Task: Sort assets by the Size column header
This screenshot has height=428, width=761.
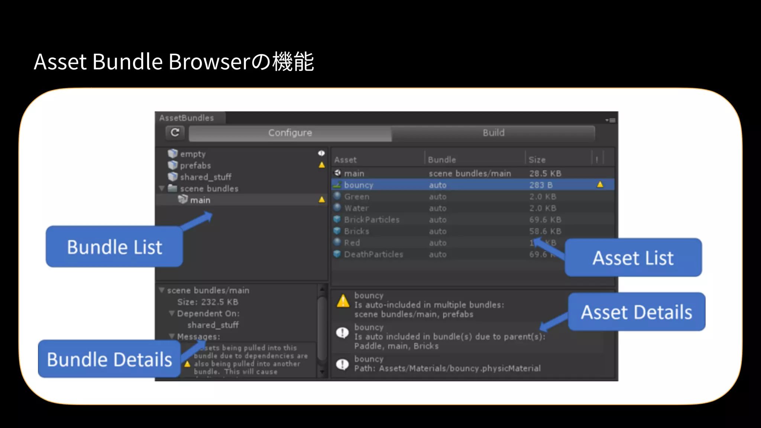Action: [x=537, y=160]
